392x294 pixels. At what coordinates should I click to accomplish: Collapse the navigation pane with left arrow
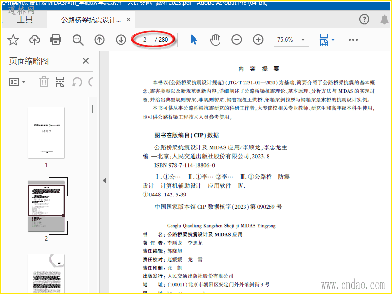[x=104, y=180]
